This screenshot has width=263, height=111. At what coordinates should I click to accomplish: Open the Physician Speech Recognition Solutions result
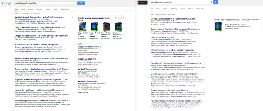point(42,79)
